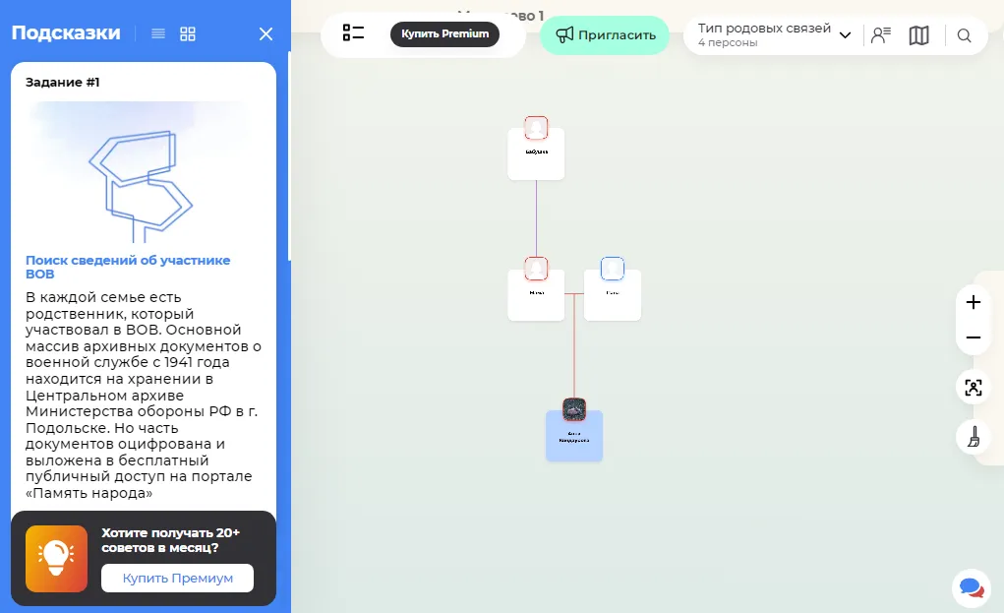Screen dimensions: 1004x613
Task: Open the persons list icon
Action: click(x=880, y=35)
